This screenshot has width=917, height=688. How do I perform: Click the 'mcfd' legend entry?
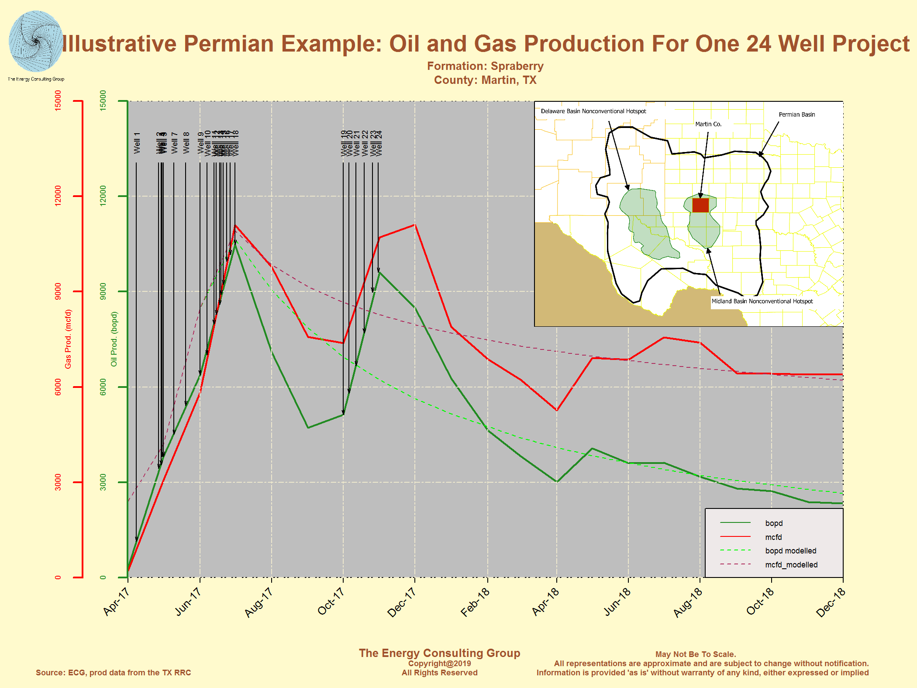coord(773,537)
